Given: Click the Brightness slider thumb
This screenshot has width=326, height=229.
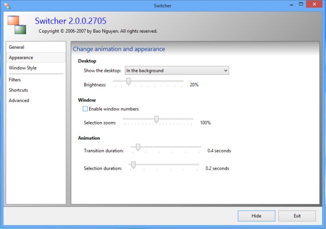Looking at the screenshot, I should [128, 81].
